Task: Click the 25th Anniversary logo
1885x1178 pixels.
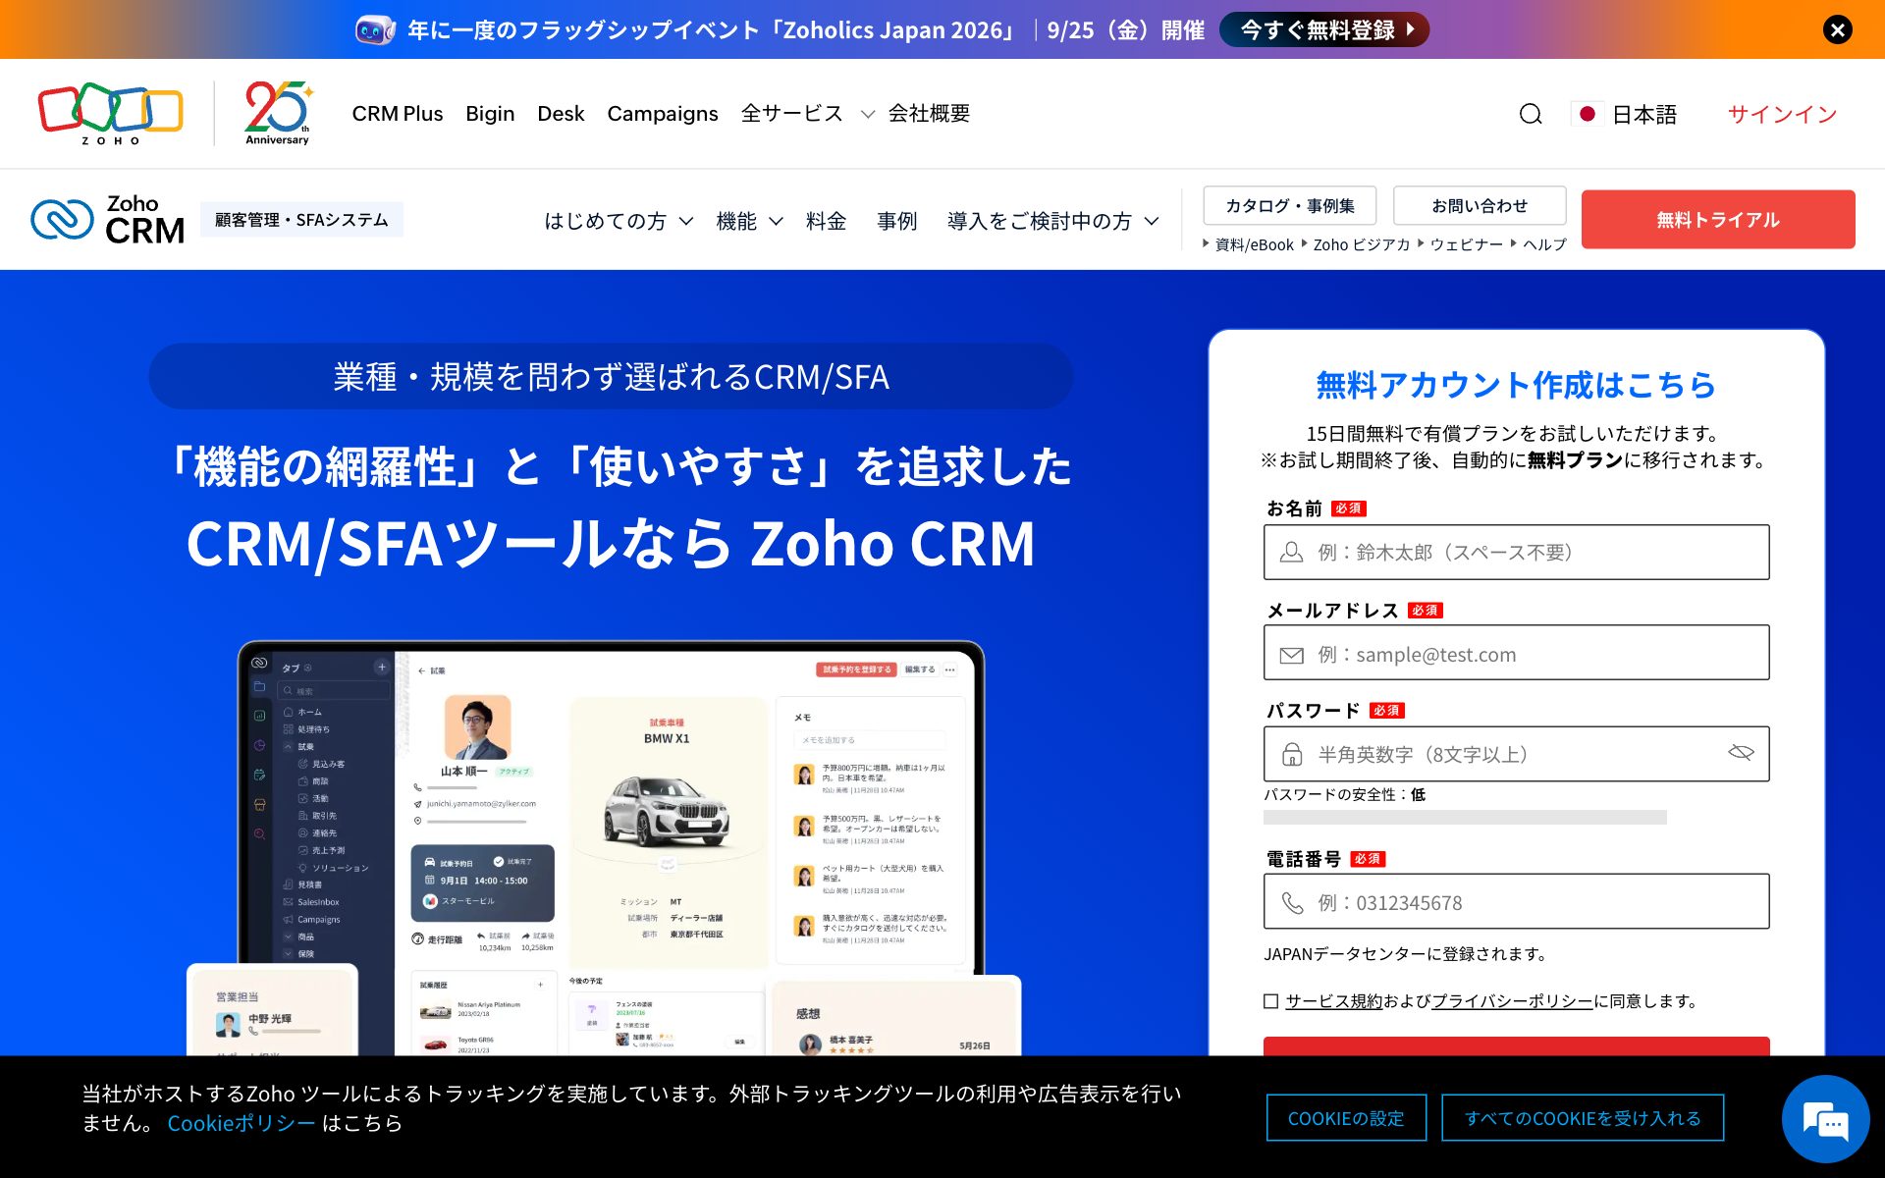Action: (278, 113)
